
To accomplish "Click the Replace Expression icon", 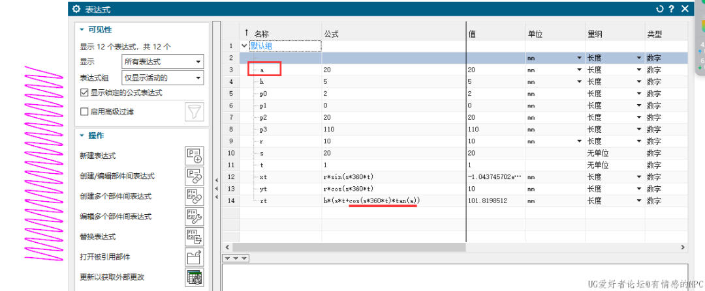I will (195, 236).
